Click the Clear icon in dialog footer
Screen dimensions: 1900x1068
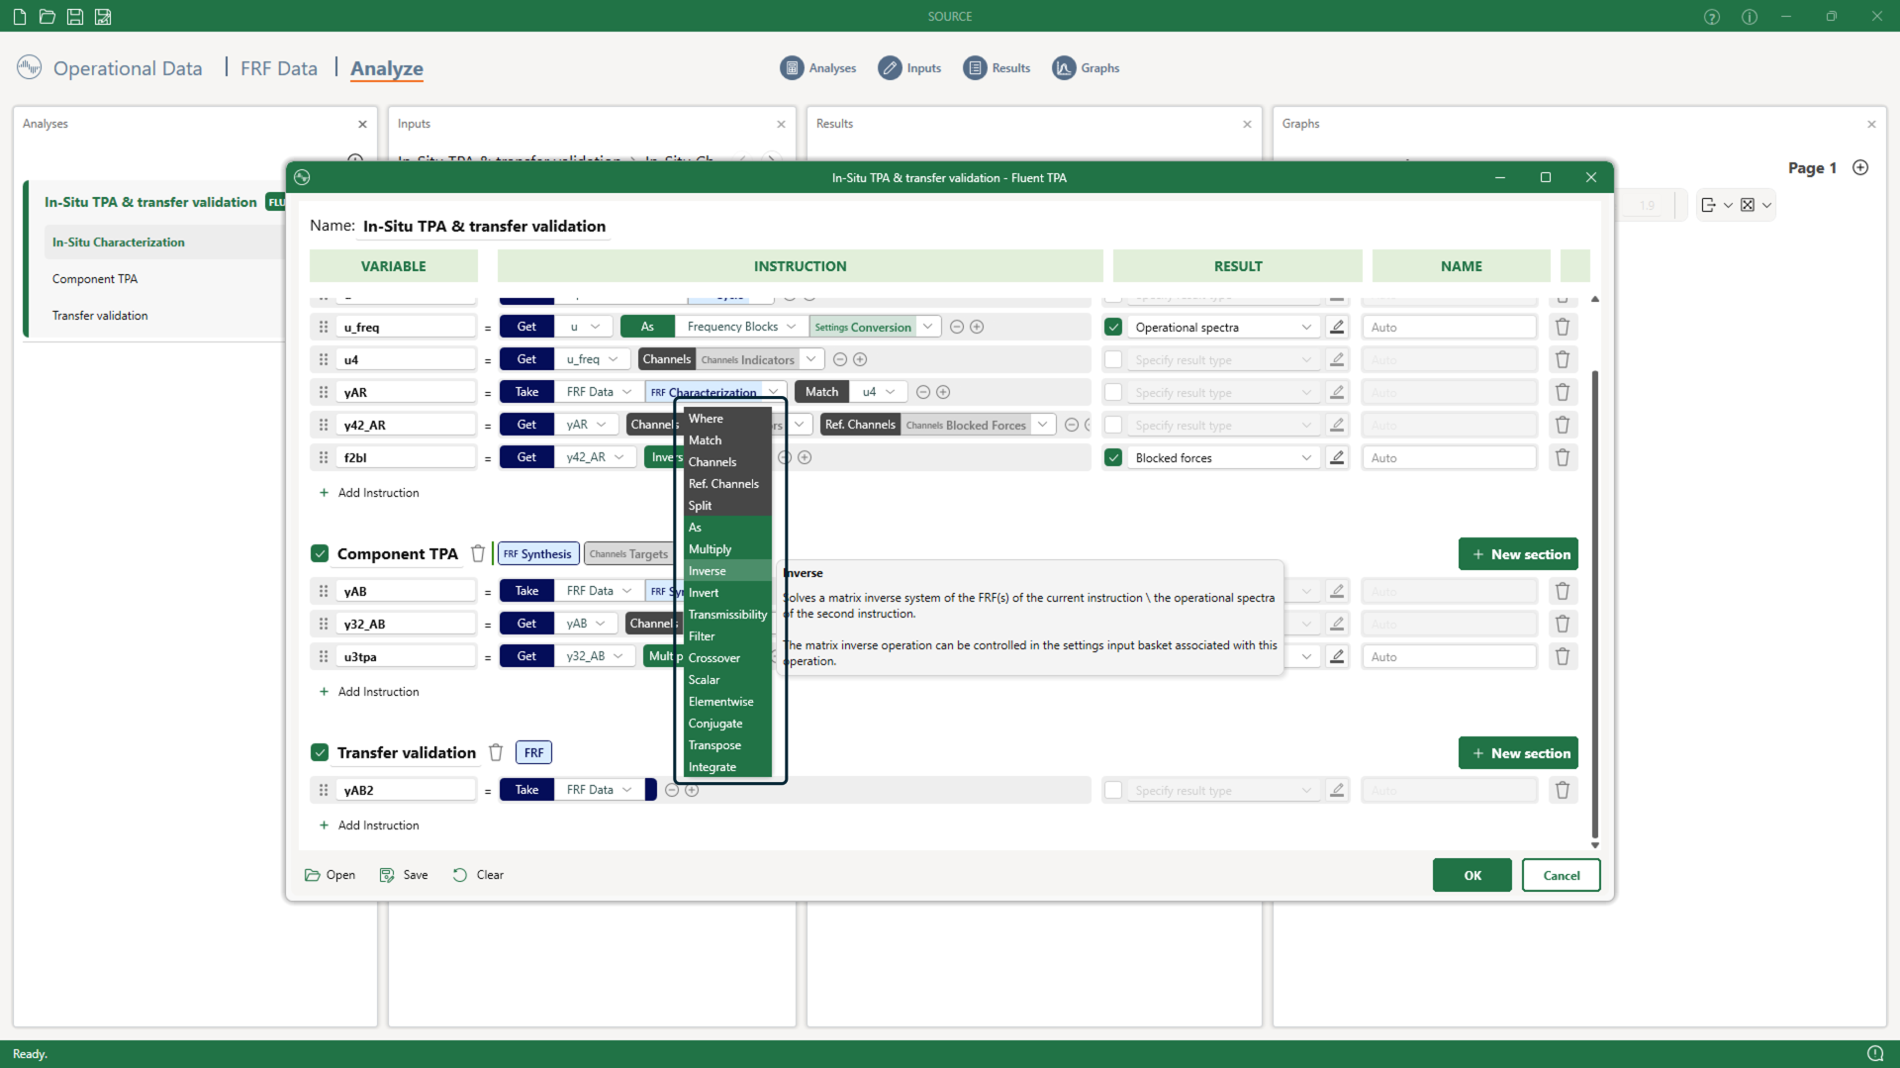460,875
